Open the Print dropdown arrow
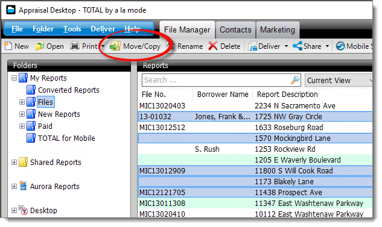This screenshot has height=227, width=382. pyautogui.click(x=103, y=46)
